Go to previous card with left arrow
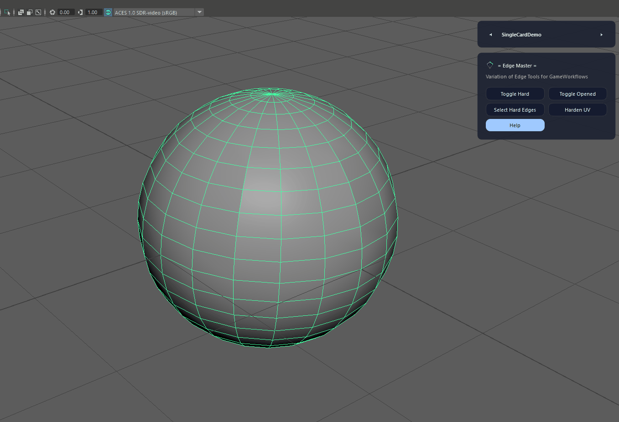The width and height of the screenshot is (619, 422). 490,35
